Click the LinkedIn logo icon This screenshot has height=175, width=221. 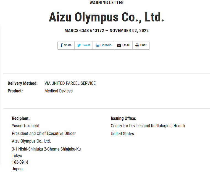(x=98, y=45)
